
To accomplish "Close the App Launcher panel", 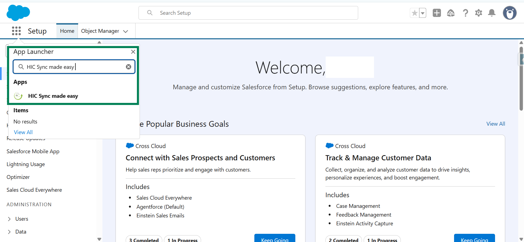I will click(x=133, y=52).
